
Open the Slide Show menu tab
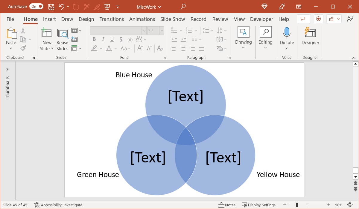click(x=173, y=19)
